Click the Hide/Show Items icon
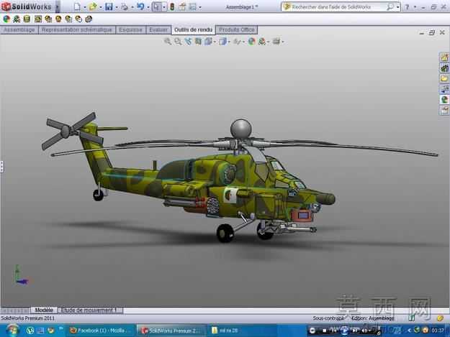The height and width of the screenshot is (337, 450). pyautogui.click(x=237, y=42)
